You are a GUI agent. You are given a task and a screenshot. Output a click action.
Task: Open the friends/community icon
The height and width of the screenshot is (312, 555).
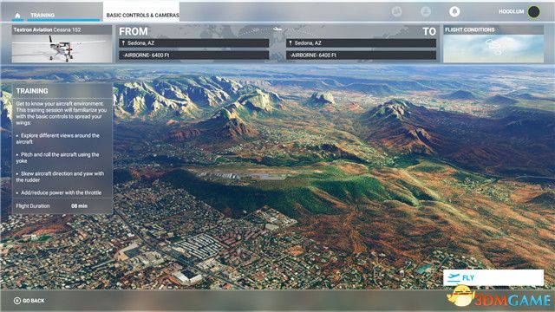397,11
